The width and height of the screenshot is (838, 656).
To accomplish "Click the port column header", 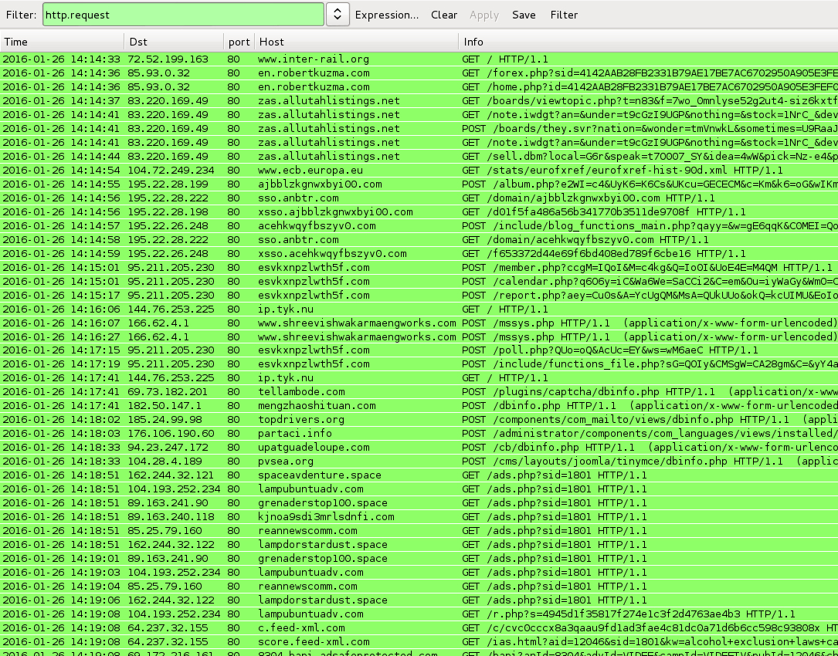I will tap(239, 42).
